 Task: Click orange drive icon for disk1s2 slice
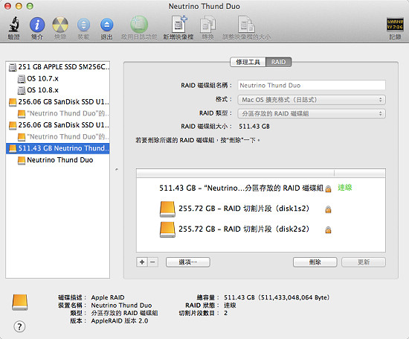167,209
